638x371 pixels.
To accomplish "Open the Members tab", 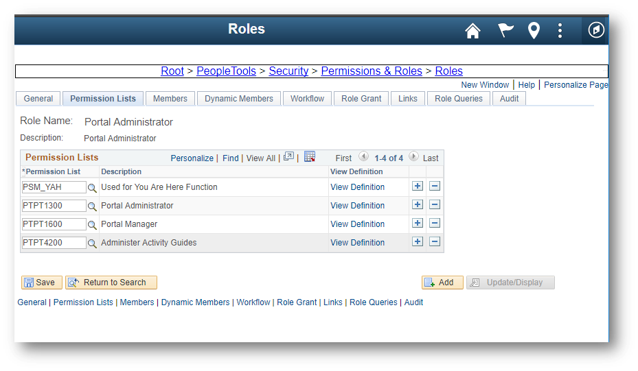I will click(170, 99).
